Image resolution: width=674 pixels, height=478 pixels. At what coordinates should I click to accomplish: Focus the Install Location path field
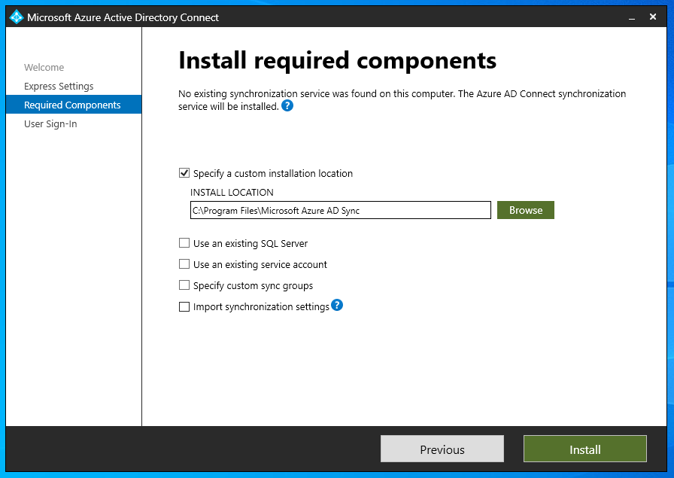(341, 210)
